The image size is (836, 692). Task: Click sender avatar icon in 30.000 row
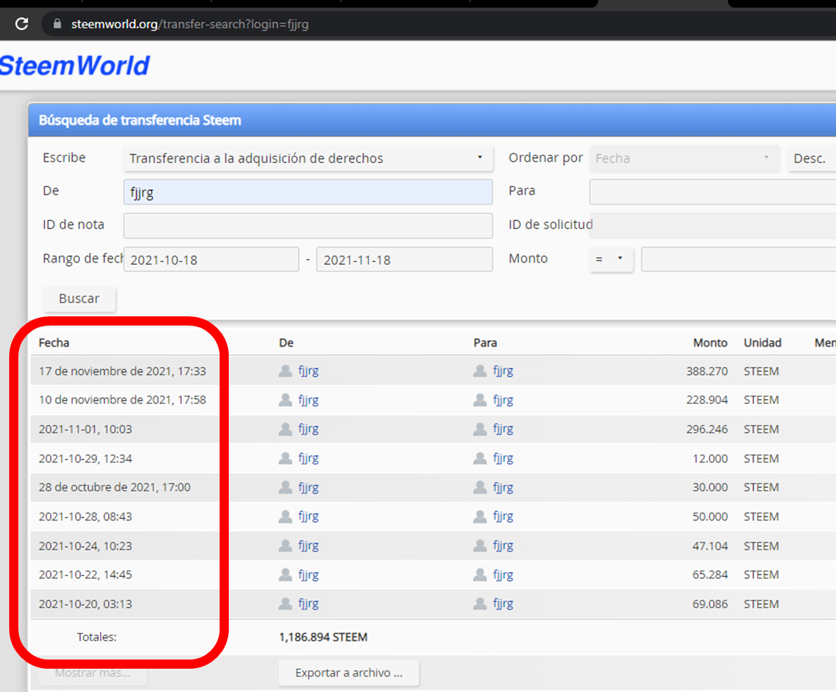(285, 487)
